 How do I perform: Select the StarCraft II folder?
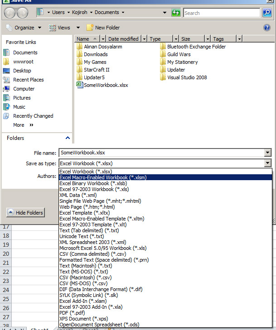[x=93, y=70]
